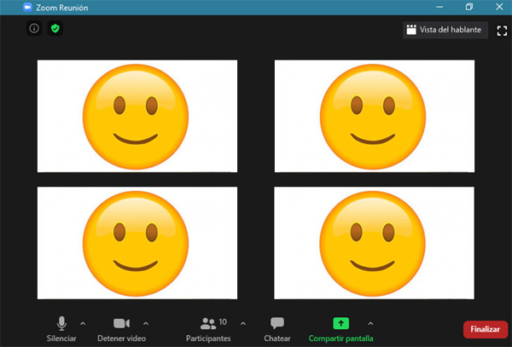Screen dimensions: 512x347
Task: Open the Participantes panel
Action: click(208, 329)
